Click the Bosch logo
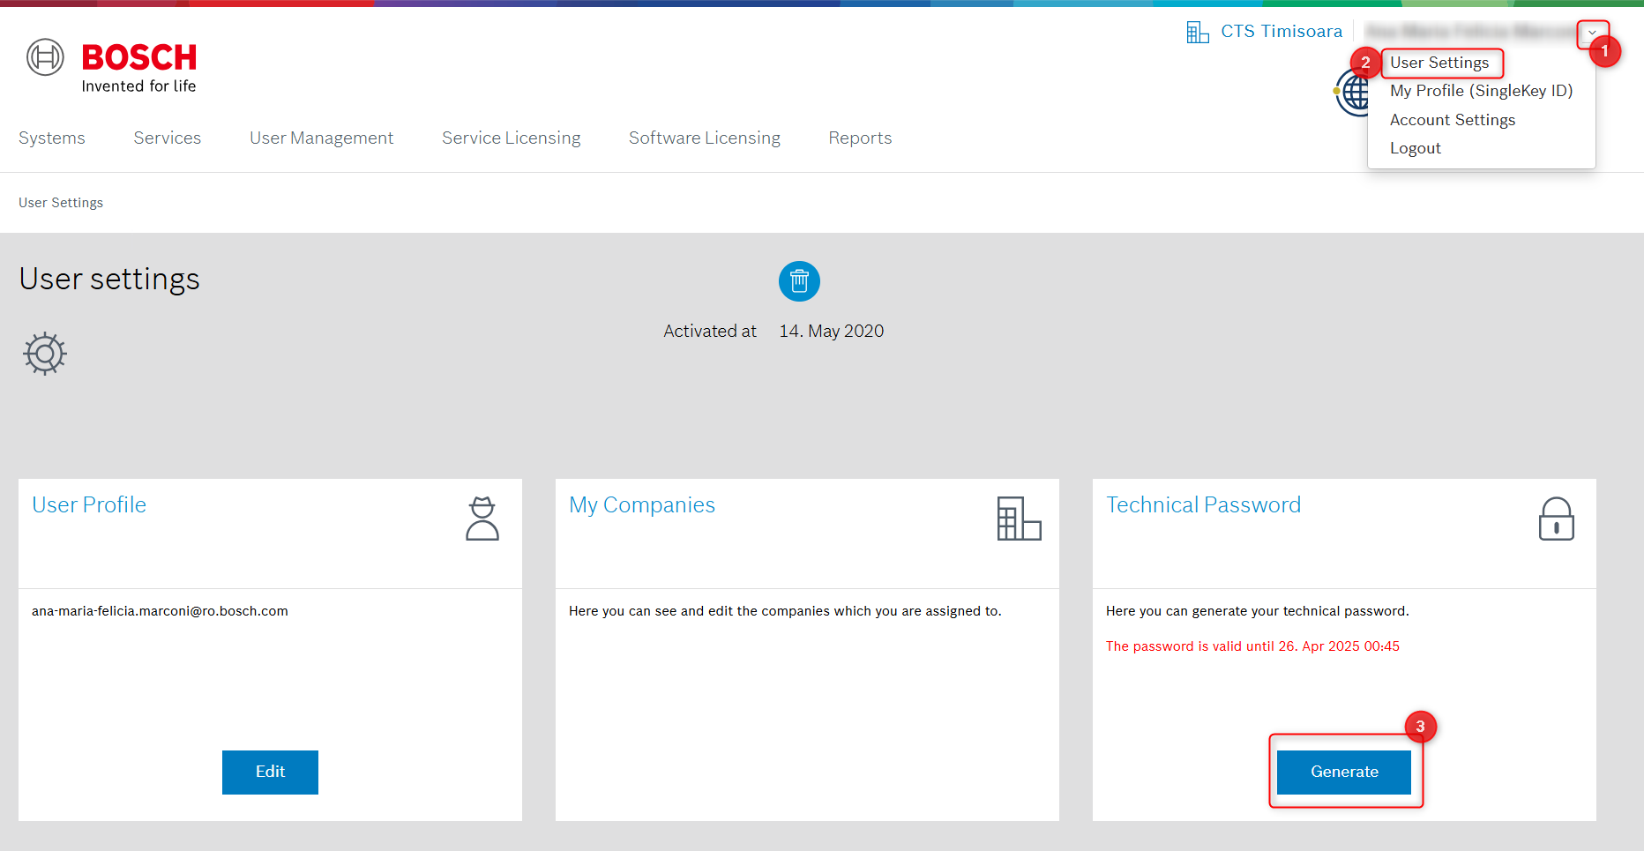The image size is (1644, 851). (x=112, y=67)
